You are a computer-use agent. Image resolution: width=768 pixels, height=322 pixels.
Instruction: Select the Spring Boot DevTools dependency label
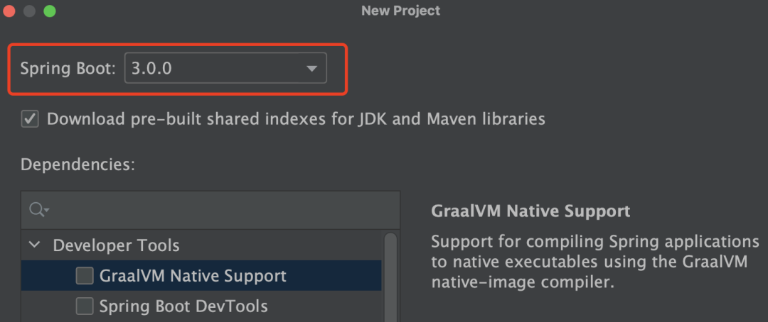pyautogui.click(x=183, y=306)
